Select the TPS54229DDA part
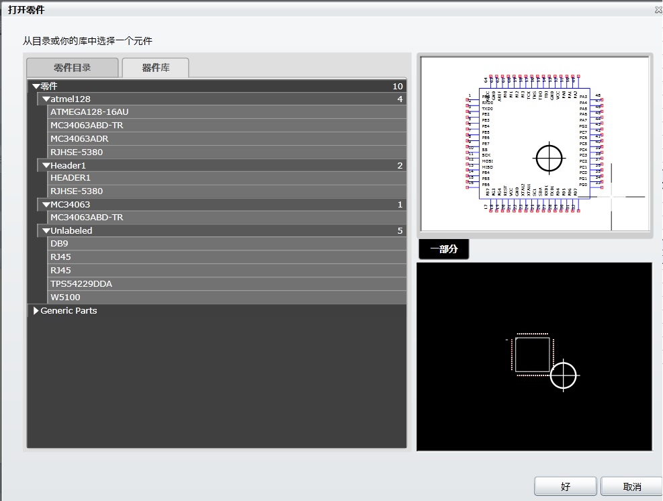 (227, 284)
